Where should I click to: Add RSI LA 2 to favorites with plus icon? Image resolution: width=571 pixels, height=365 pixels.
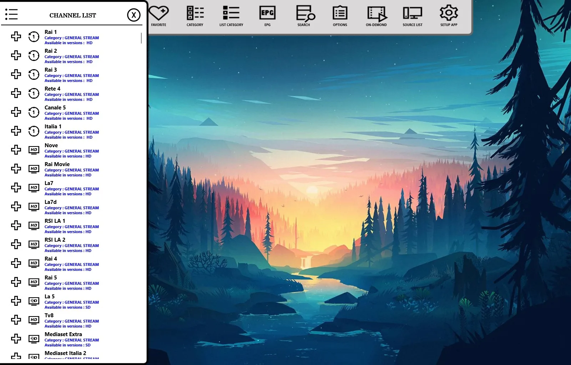click(x=16, y=244)
